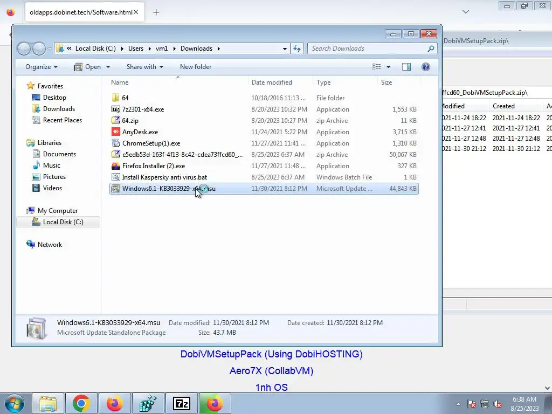This screenshot has width=552, height=414.
Task: Select Desktop in Favorites
Action: (x=54, y=98)
